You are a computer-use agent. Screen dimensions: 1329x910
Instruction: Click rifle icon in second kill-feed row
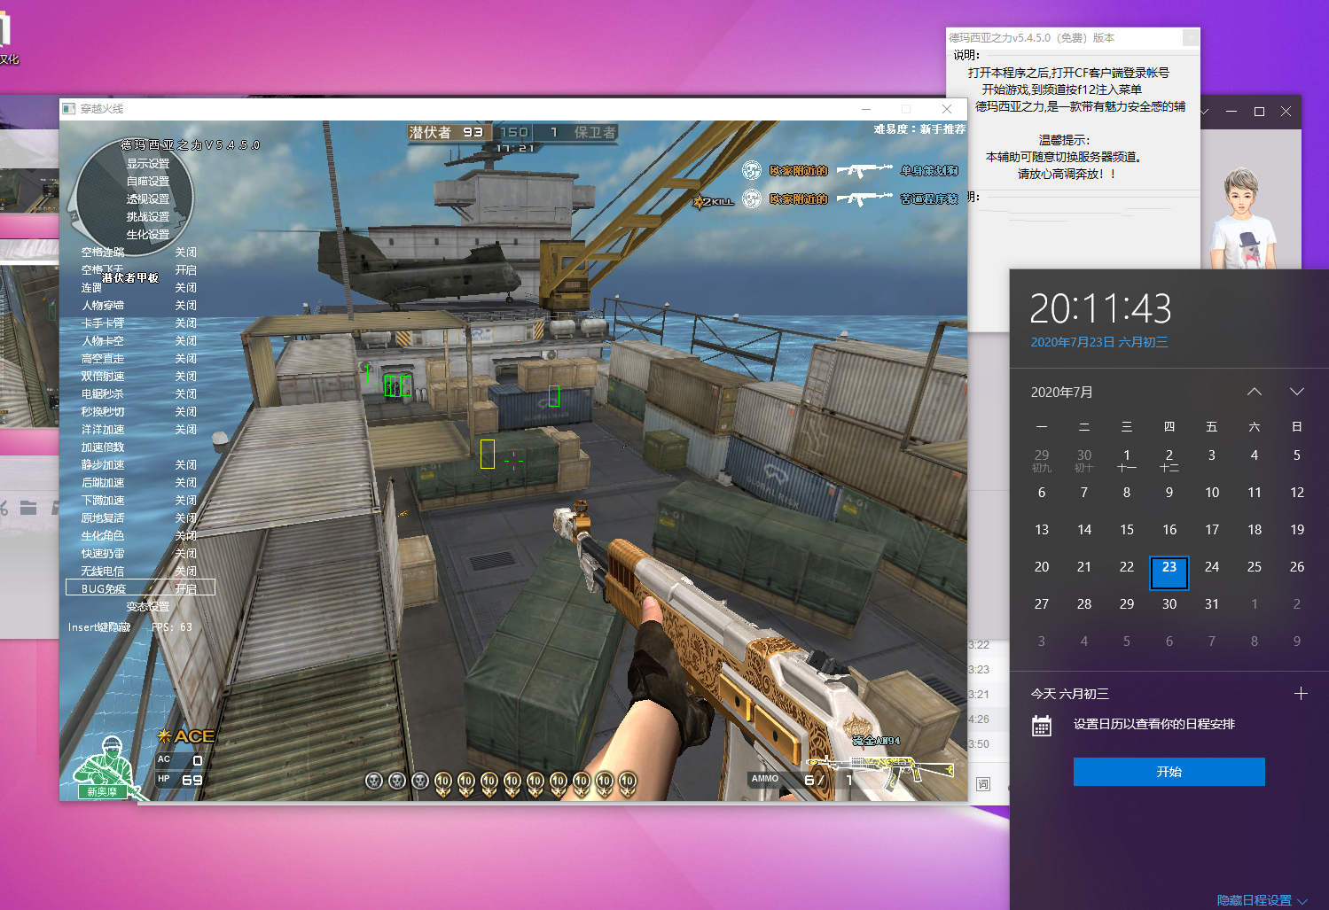(x=864, y=198)
